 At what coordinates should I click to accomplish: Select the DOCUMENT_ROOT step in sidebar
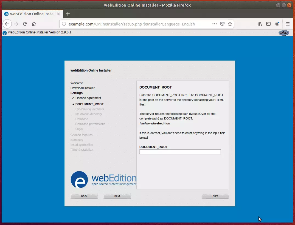(89, 104)
